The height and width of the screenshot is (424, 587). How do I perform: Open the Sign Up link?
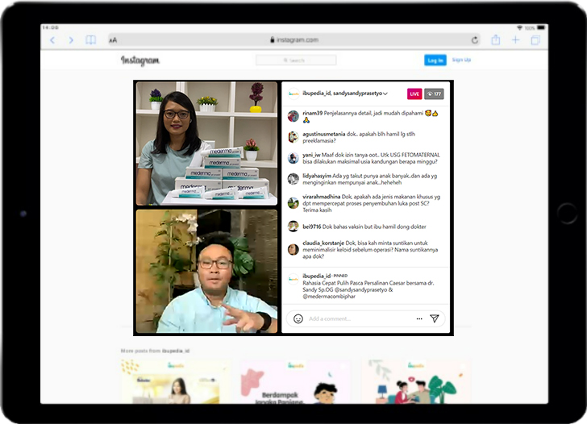(x=461, y=60)
